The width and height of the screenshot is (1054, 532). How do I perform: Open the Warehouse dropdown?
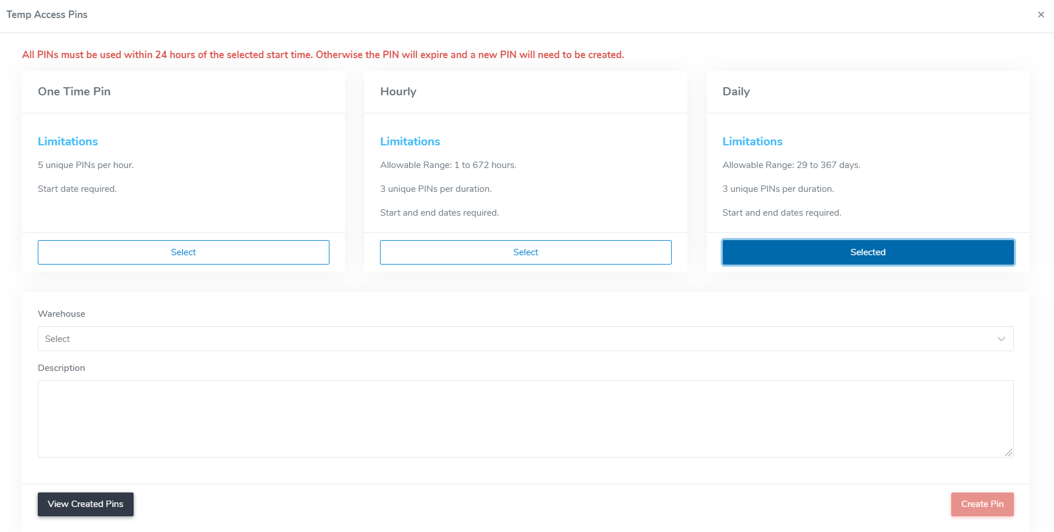517,339
